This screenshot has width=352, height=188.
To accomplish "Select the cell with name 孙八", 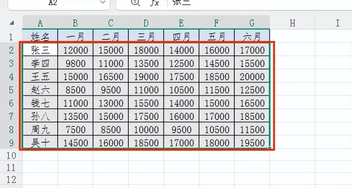I will click(40, 116).
